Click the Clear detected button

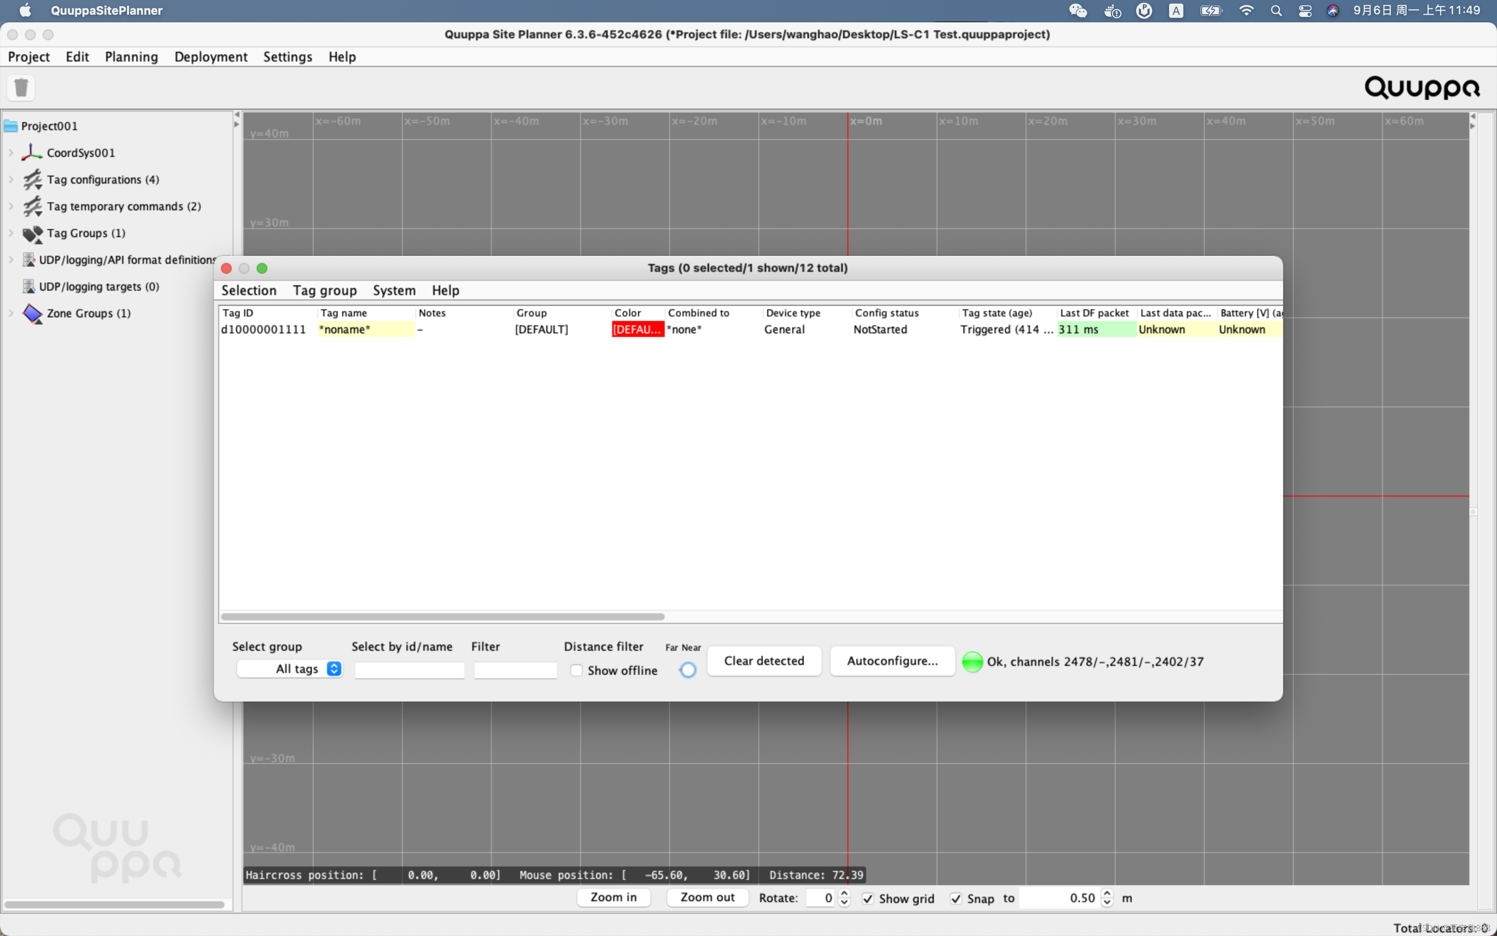click(764, 661)
